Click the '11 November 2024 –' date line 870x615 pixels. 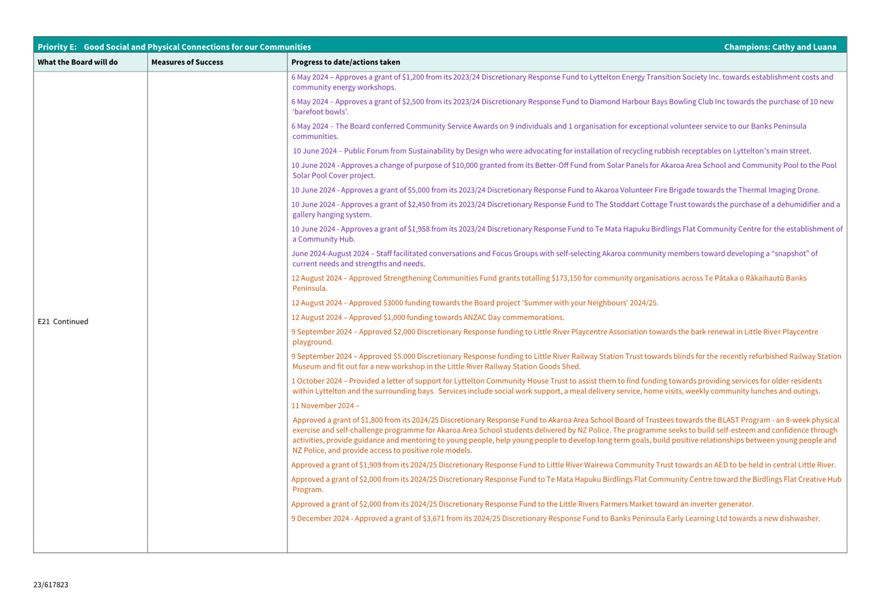tap(325, 406)
